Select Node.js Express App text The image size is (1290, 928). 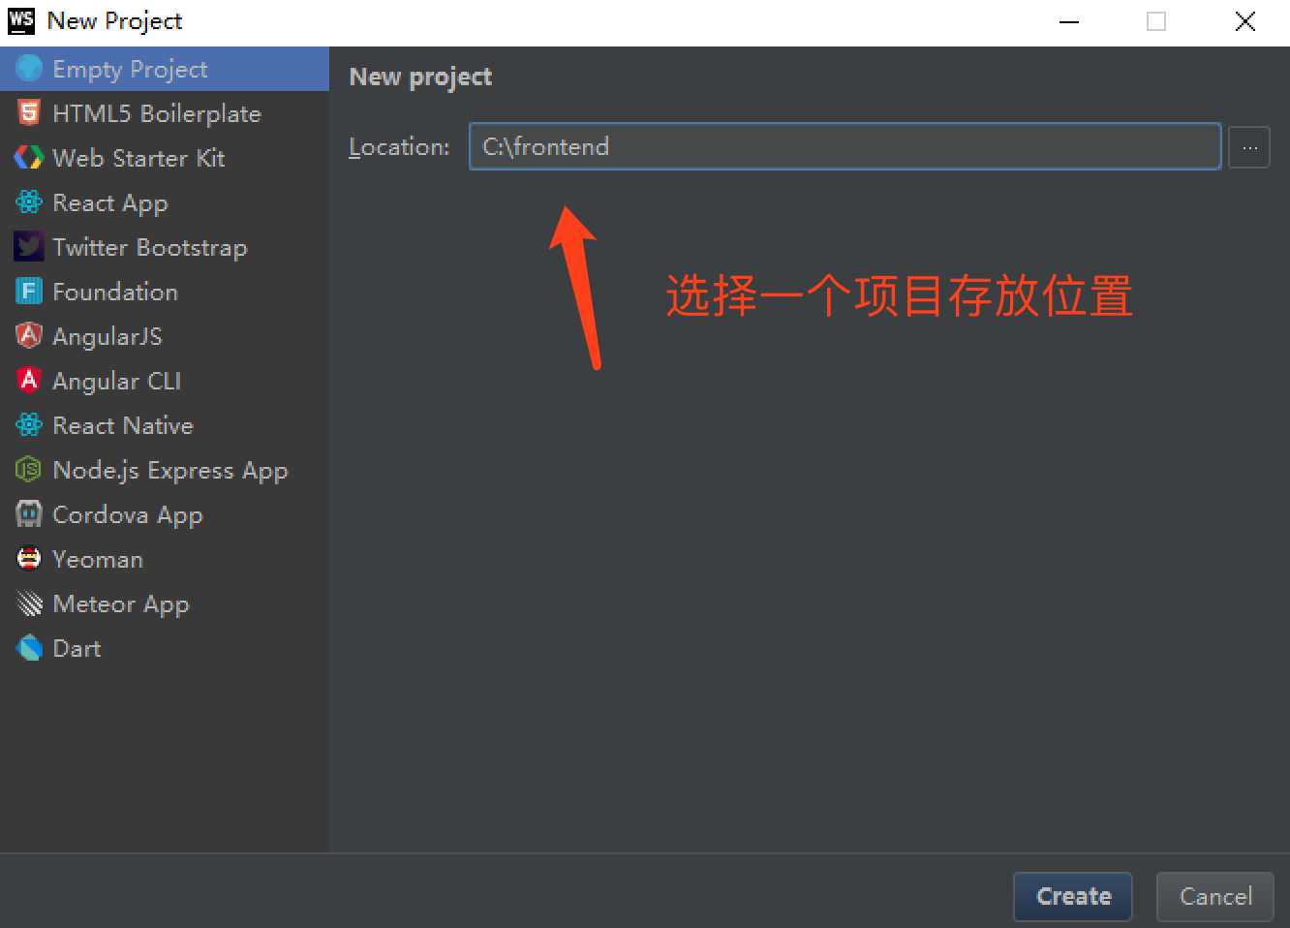coord(170,471)
